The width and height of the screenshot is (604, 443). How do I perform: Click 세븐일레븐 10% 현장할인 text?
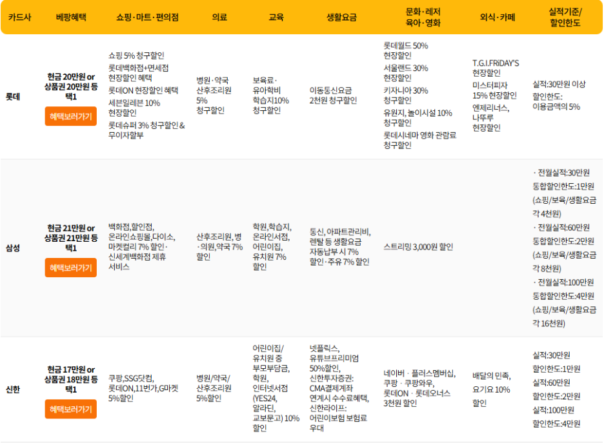[134, 108]
